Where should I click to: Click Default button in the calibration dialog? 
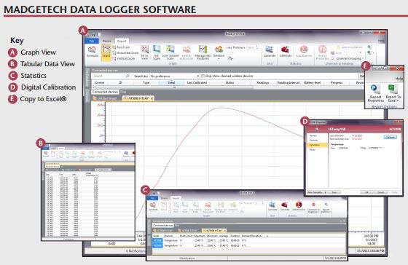(x=380, y=192)
